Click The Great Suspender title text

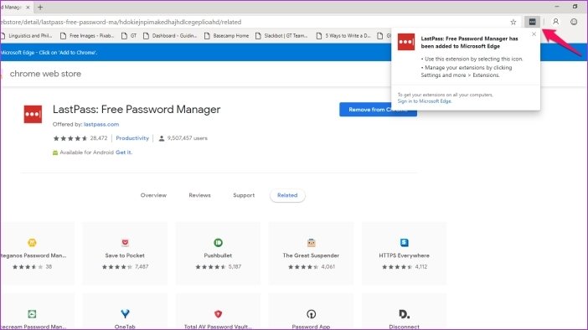[311, 255]
